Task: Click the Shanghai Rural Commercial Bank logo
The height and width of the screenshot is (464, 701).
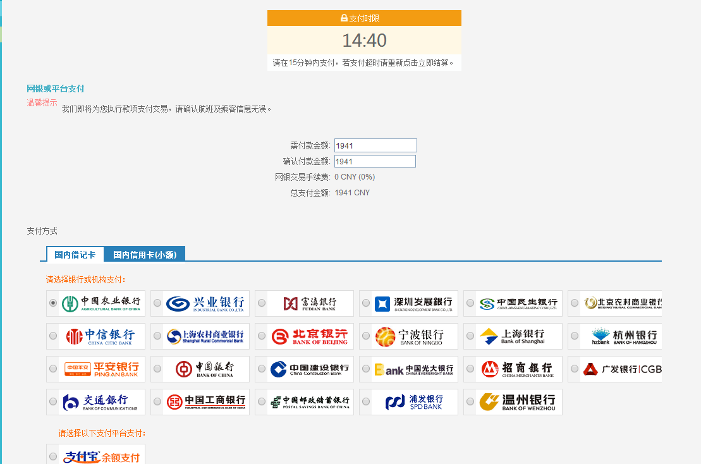Action: (205, 336)
